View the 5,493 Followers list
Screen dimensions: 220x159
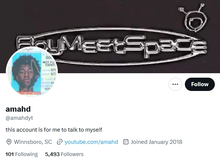64,154
